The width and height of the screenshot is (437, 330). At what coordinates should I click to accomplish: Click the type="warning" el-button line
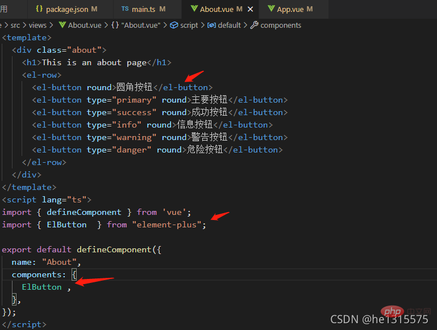160,137
